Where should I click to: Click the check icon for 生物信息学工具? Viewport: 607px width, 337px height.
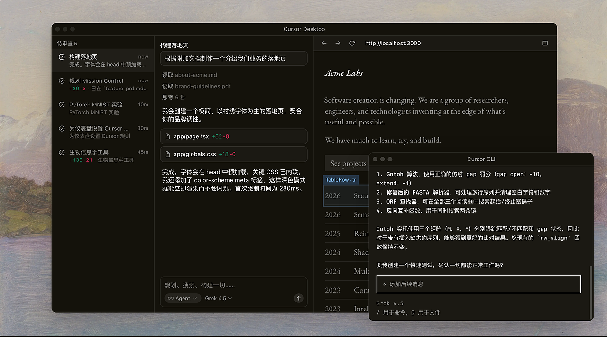pos(62,152)
